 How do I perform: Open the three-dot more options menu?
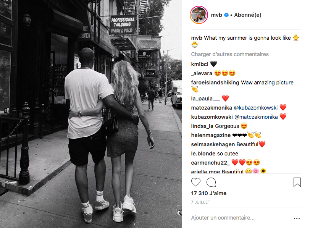[297, 218]
